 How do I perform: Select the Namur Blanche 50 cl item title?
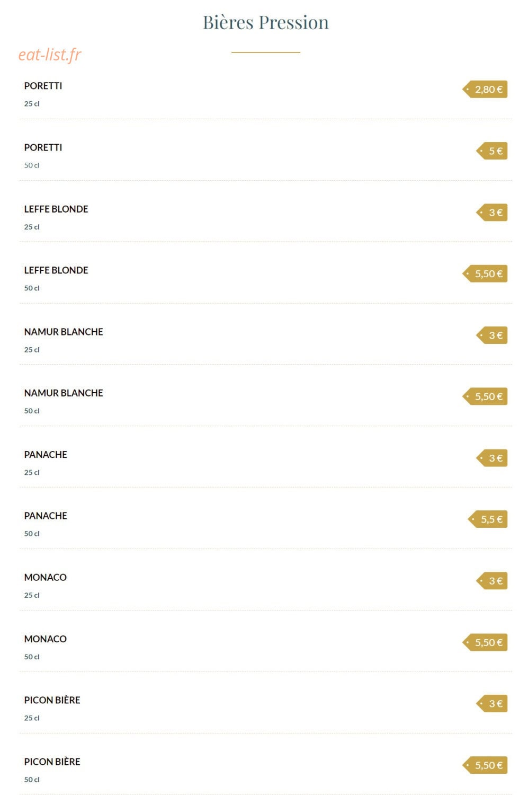point(64,393)
